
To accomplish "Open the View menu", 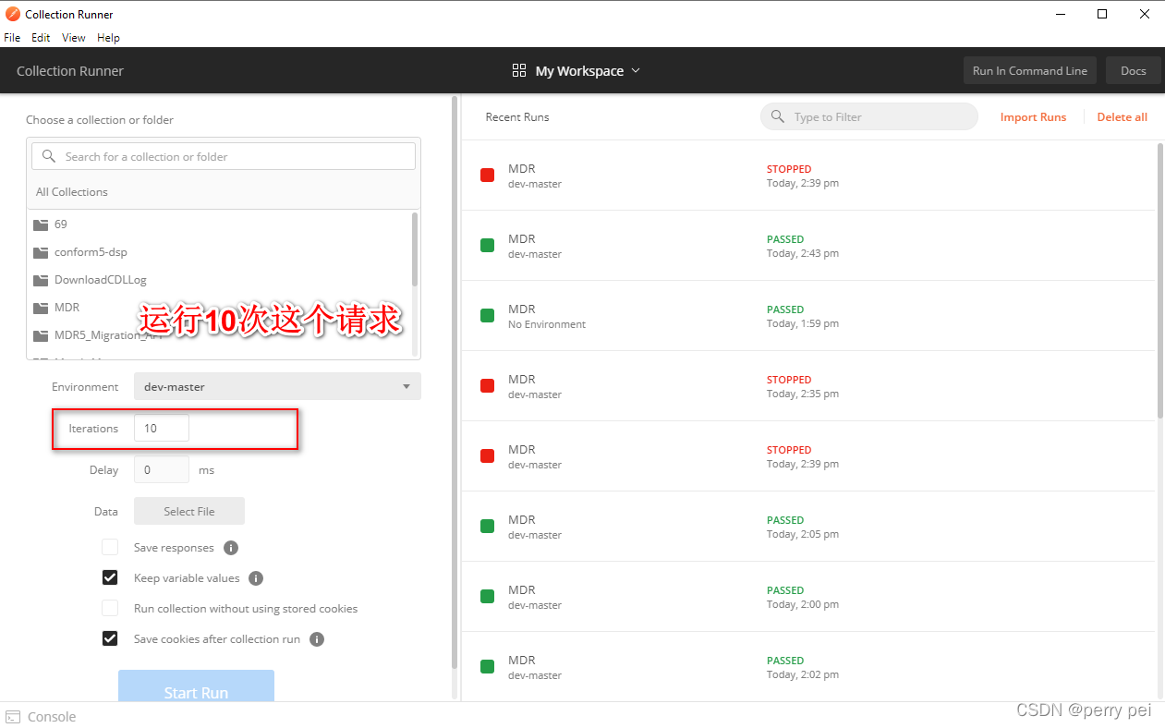I will pos(74,38).
